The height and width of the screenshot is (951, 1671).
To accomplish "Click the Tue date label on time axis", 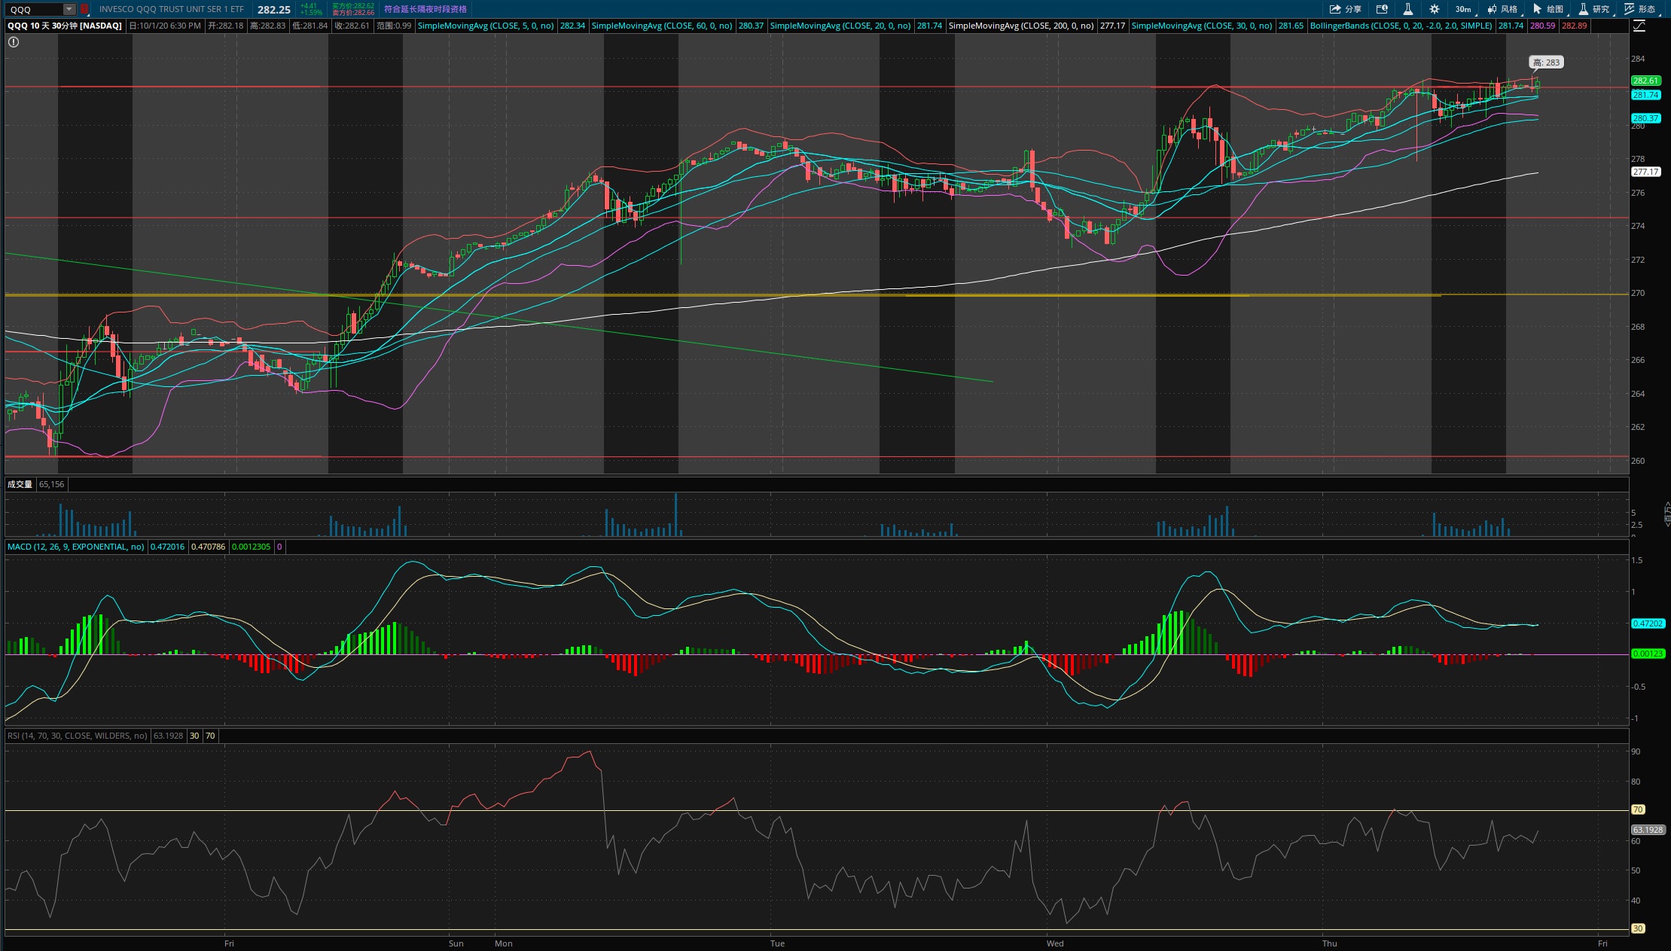I will 777,943.
